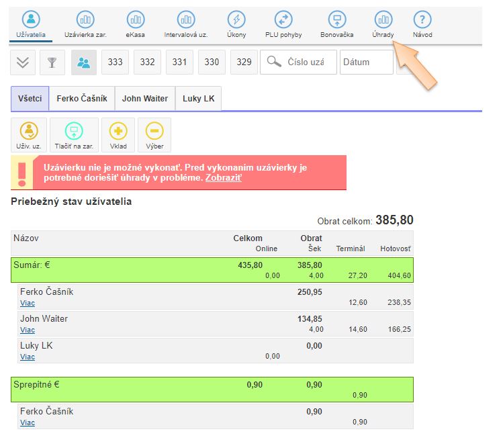Open the Bonovačka icon
503x448 pixels.
[x=337, y=20]
